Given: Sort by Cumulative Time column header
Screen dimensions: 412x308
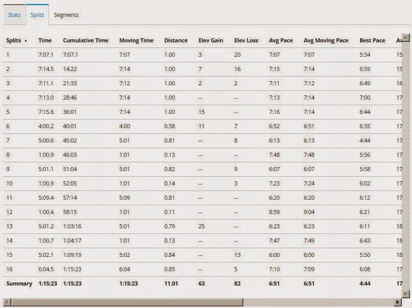Looking at the screenshot, I should tap(86, 40).
